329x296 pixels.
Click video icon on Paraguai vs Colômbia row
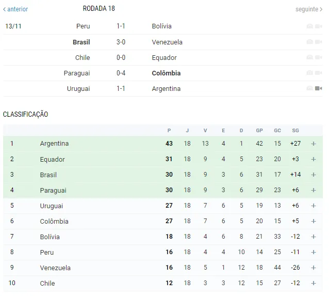318,73
